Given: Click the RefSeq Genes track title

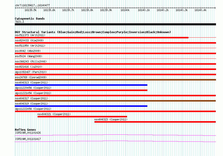Looking at the screenshot, I should point(26,130).
